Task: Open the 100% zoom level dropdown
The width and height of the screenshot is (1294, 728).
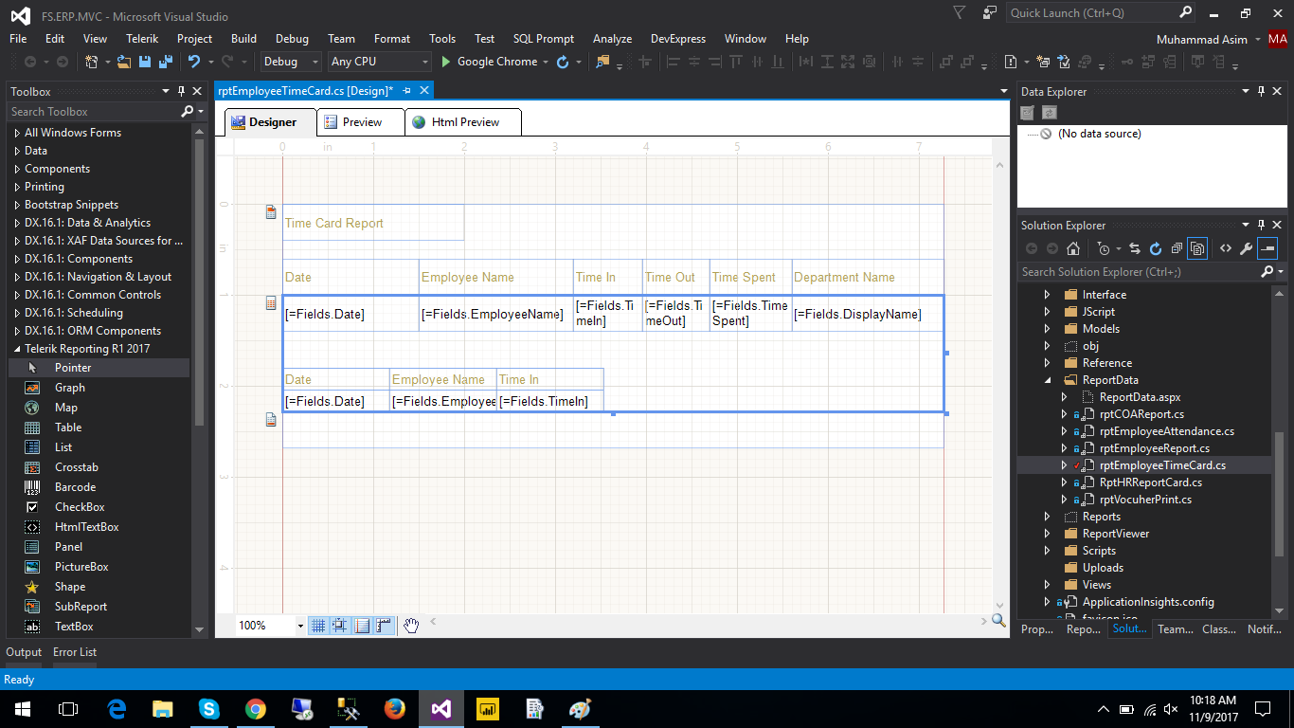Action: pyautogui.click(x=300, y=626)
